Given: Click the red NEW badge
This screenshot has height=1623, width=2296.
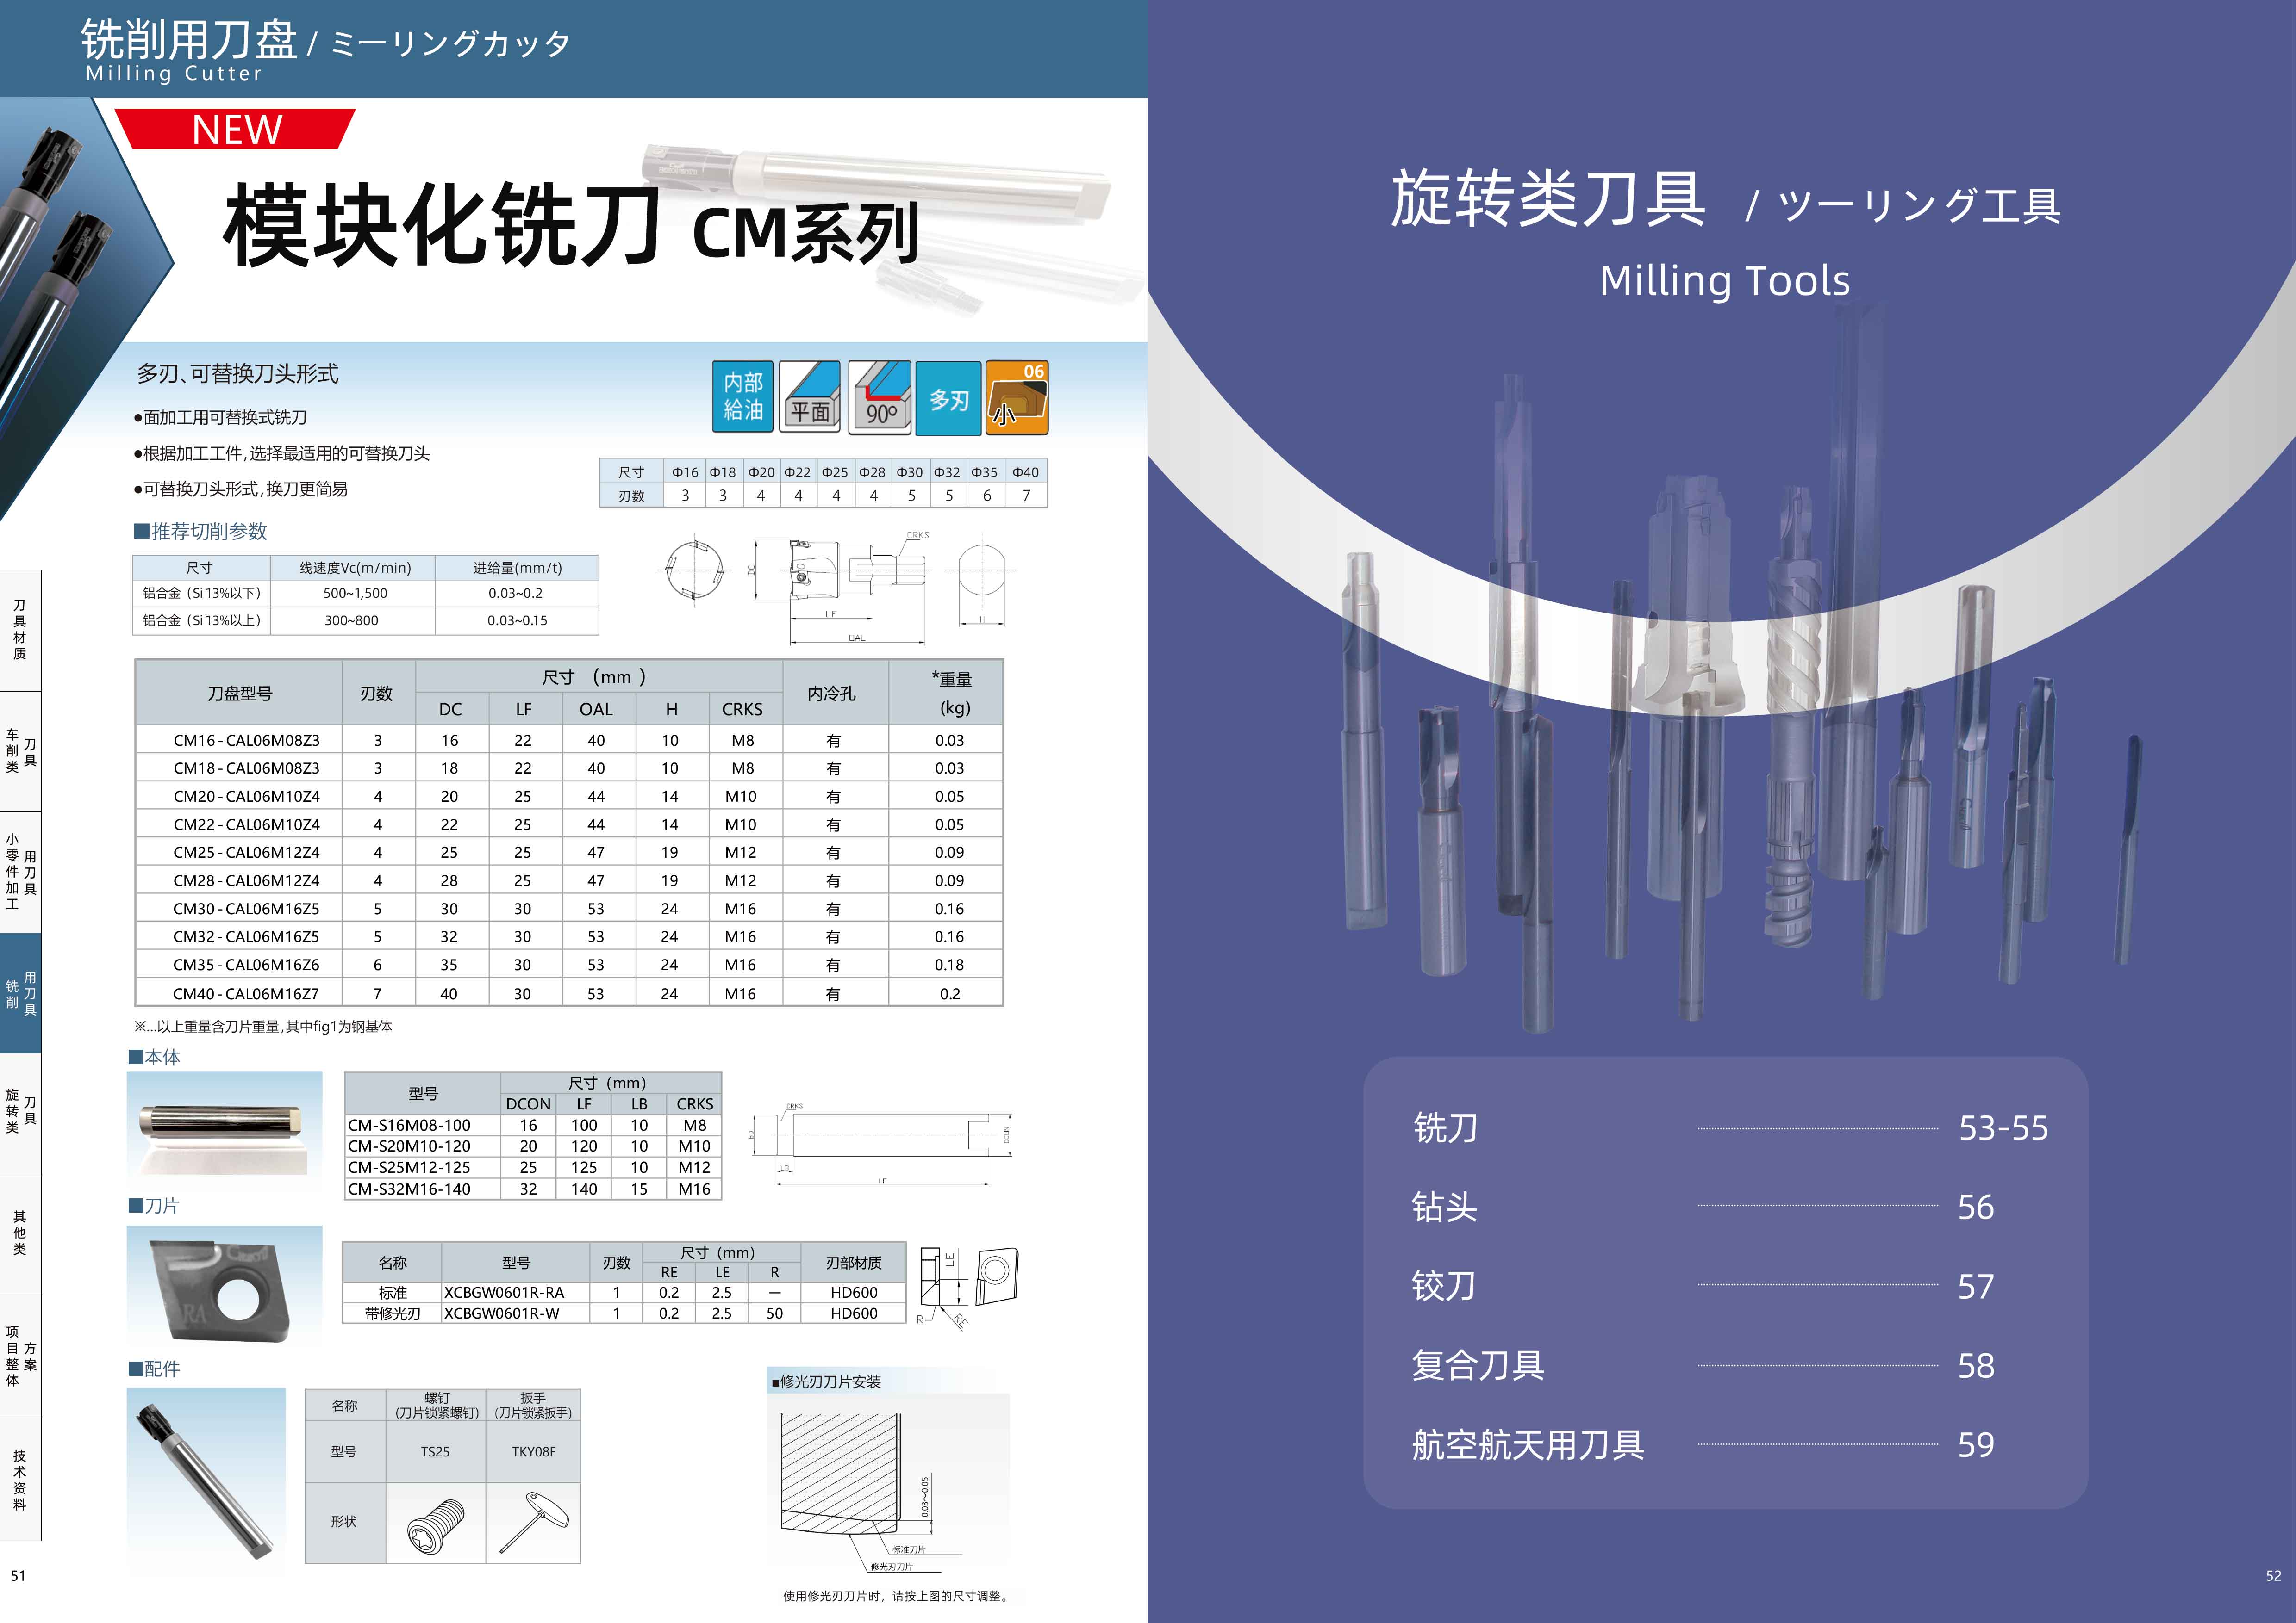Looking at the screenshot, I should 235,129.
